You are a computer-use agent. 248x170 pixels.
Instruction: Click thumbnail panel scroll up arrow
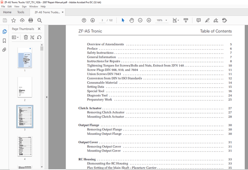42,45
